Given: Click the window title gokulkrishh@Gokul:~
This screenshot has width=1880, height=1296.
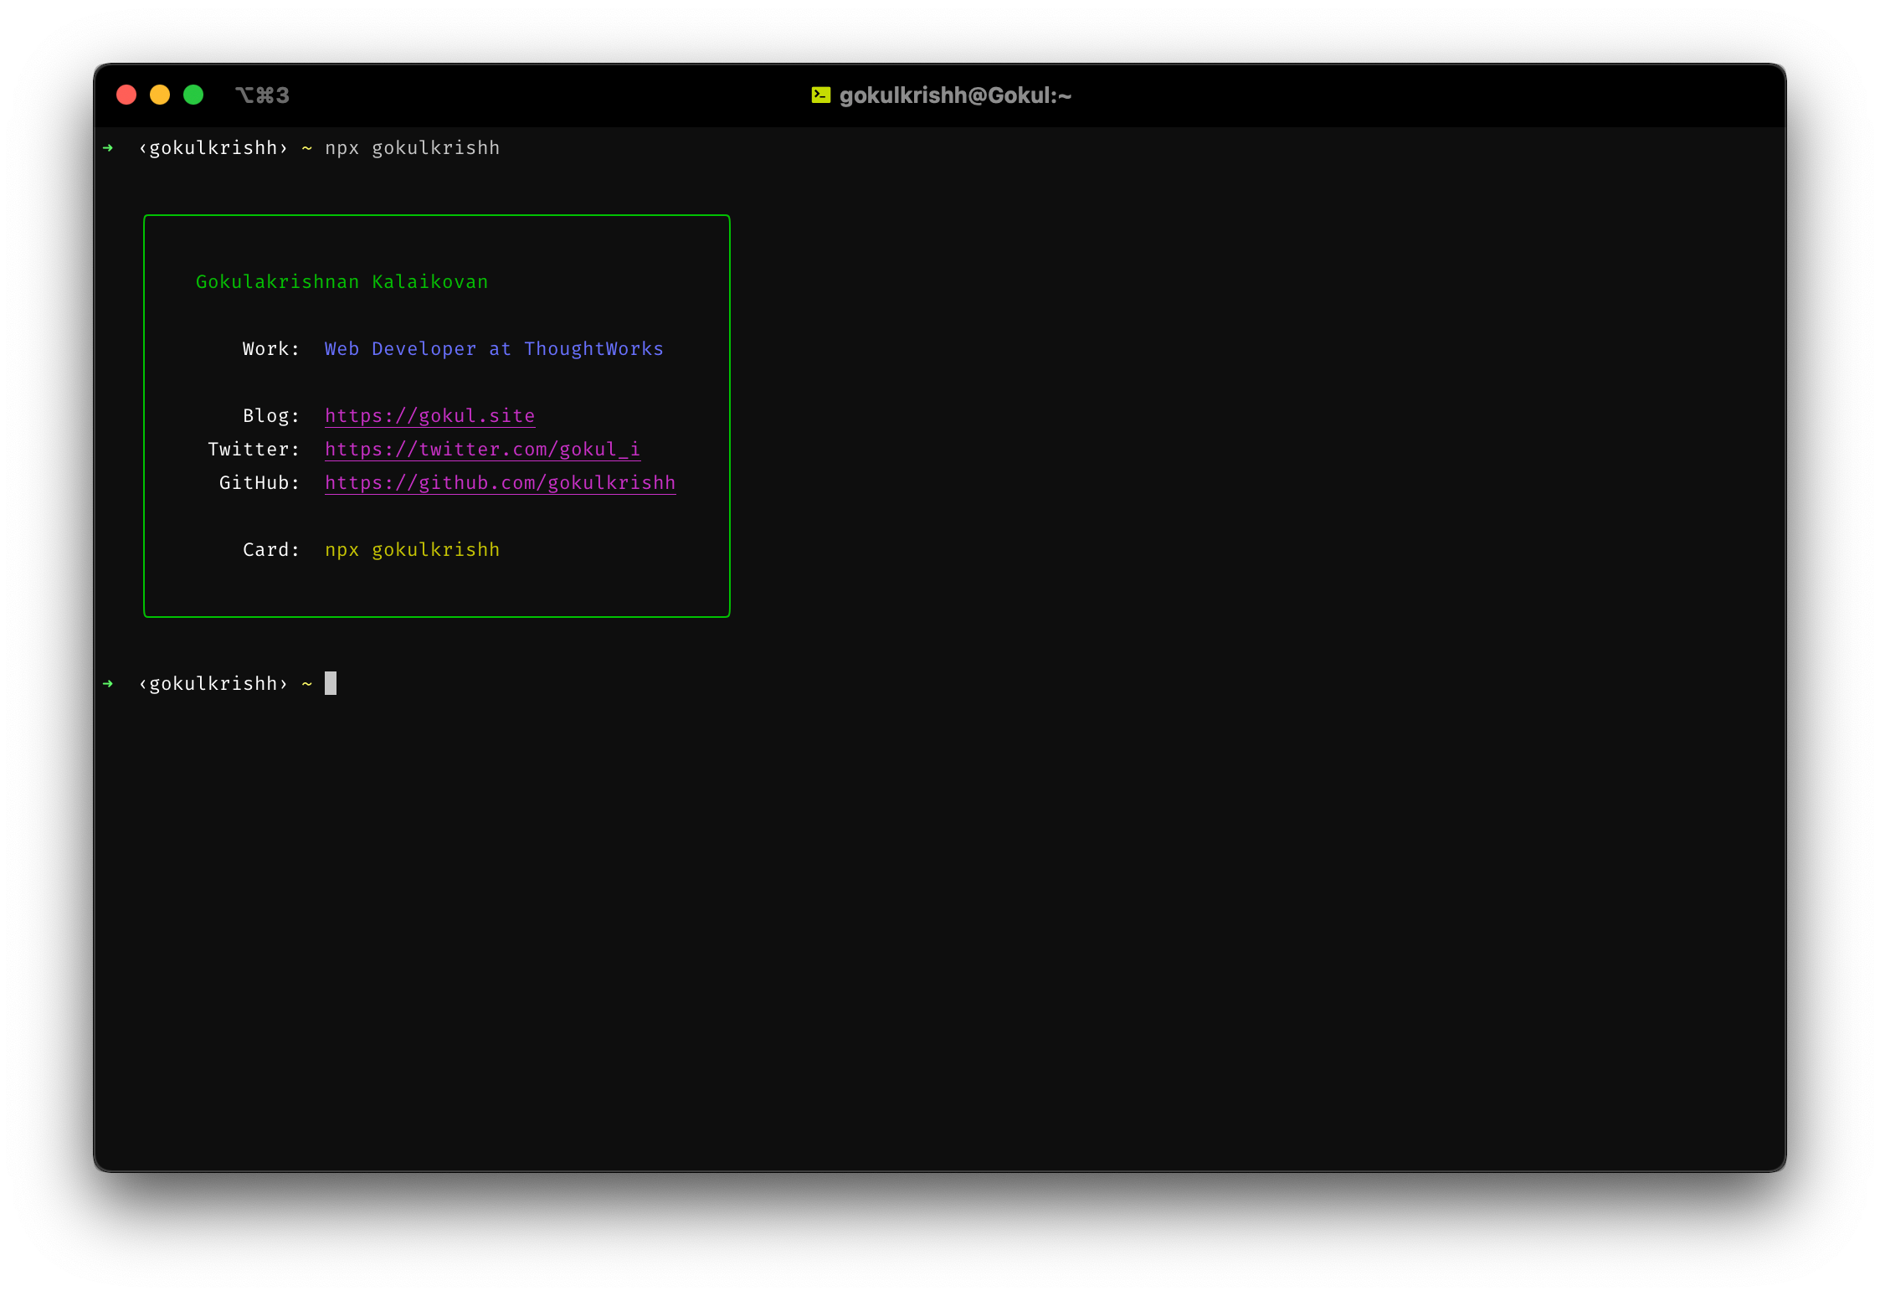Looking at the screenshot, I should pos(955,95).
